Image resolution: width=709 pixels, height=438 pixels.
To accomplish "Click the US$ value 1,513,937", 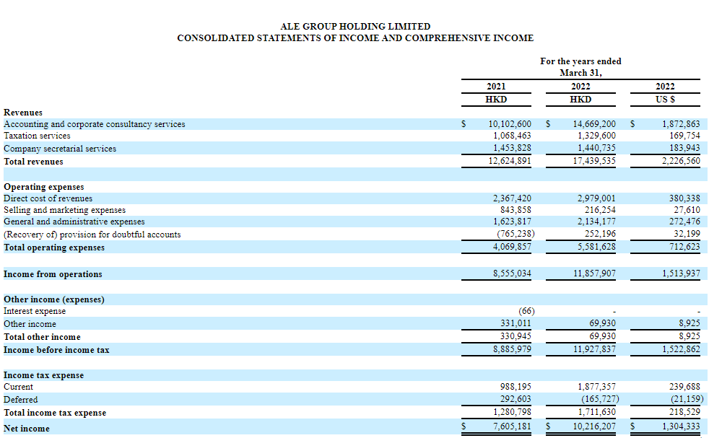I will tap(681, 273).
